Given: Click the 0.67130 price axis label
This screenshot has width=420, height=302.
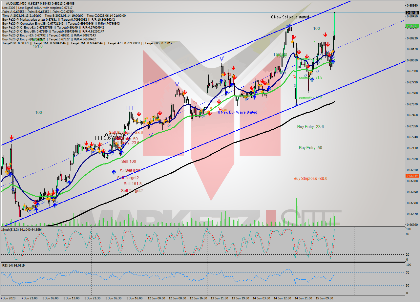Looking at the screenshot, I should tap(412, 148).
